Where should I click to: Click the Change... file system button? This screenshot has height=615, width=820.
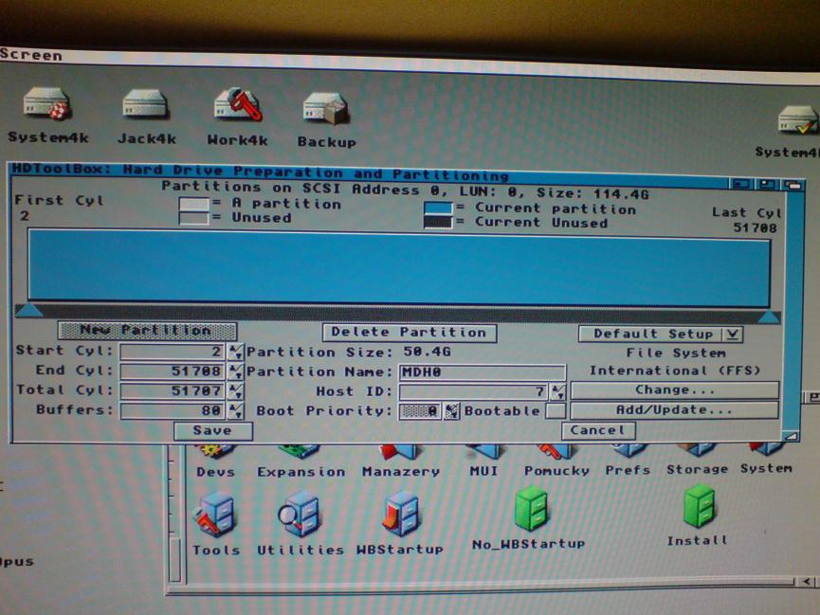click(x=674, y=389)
